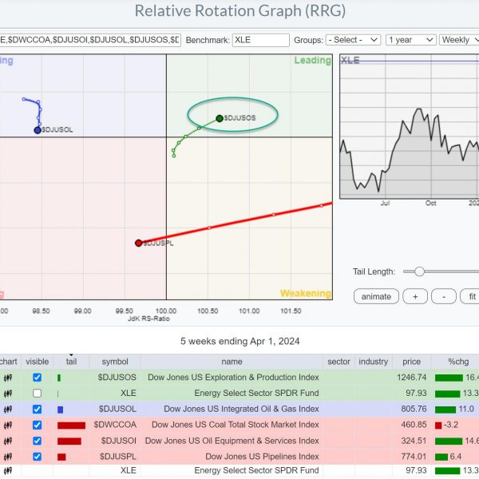Select Dow Jones US Exploration & Production Index

(233, 378)
